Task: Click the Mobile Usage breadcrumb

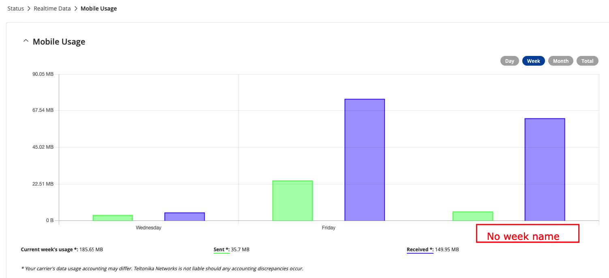Action: 99,9
